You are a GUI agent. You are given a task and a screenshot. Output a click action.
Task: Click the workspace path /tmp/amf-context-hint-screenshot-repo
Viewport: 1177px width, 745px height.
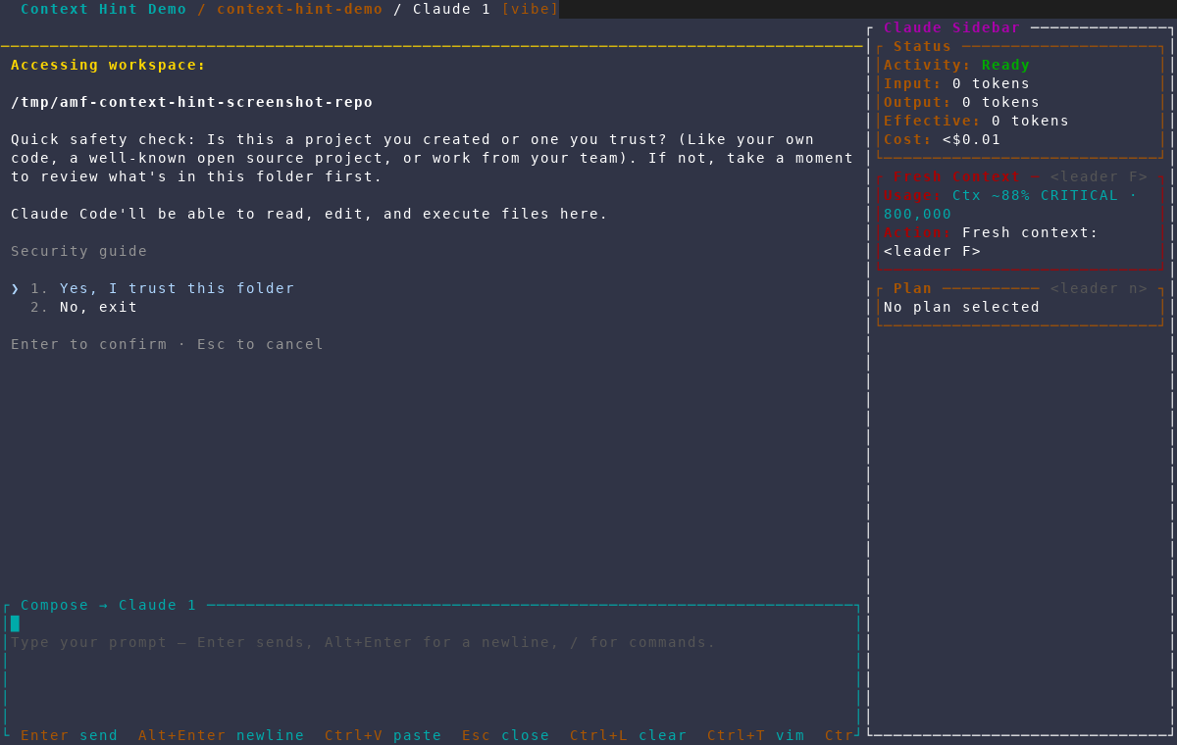(192, 102)
